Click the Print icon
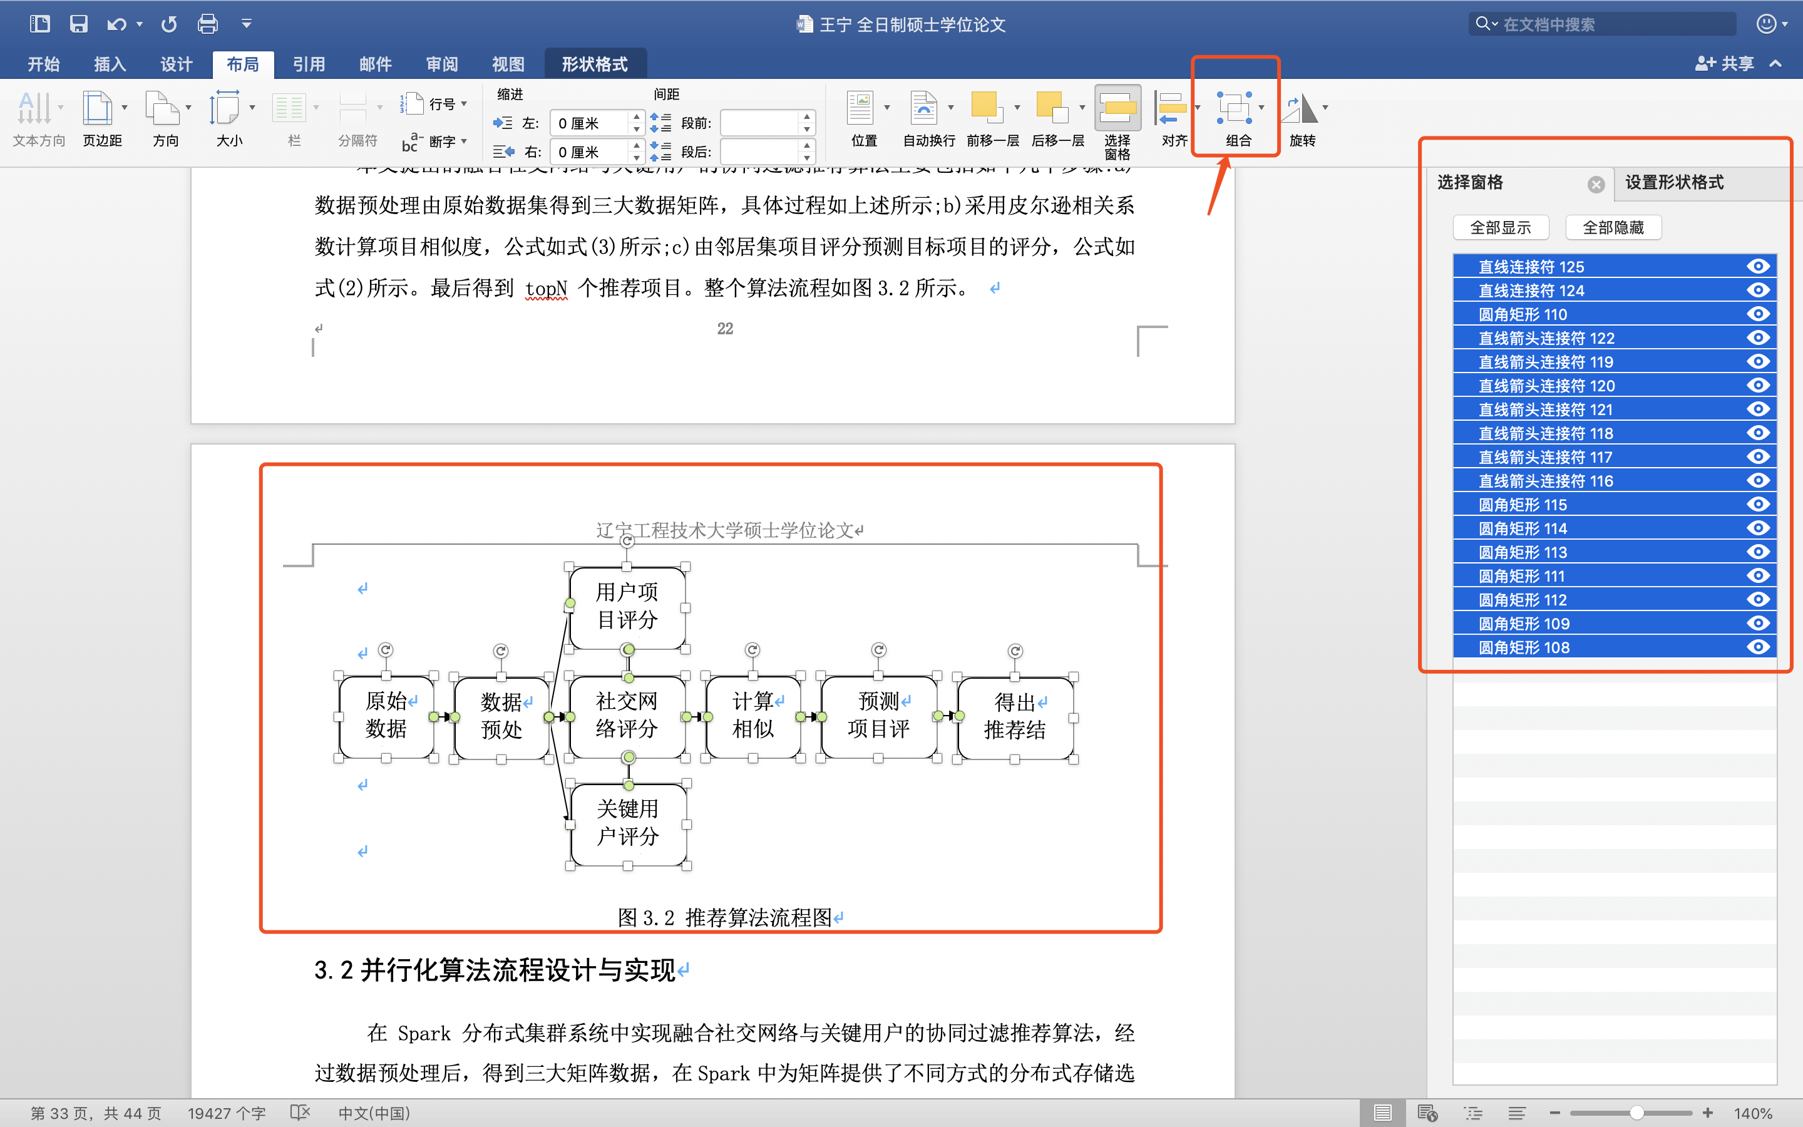The height and width of the screenshot is (1127, 1803). pos(208,24)
